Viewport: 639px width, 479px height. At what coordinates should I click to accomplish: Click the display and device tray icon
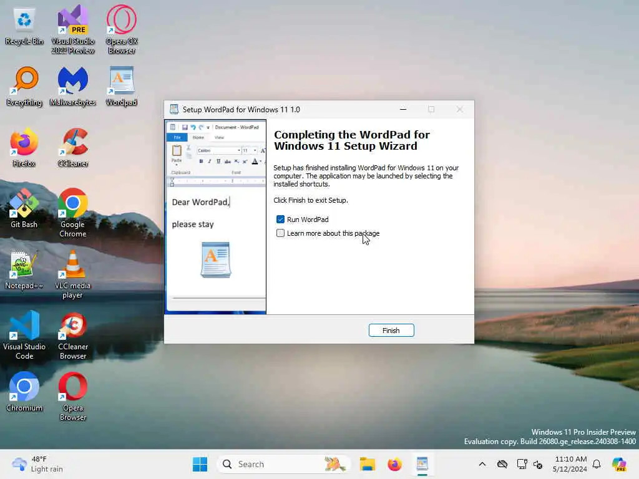[x=522, y=464]
